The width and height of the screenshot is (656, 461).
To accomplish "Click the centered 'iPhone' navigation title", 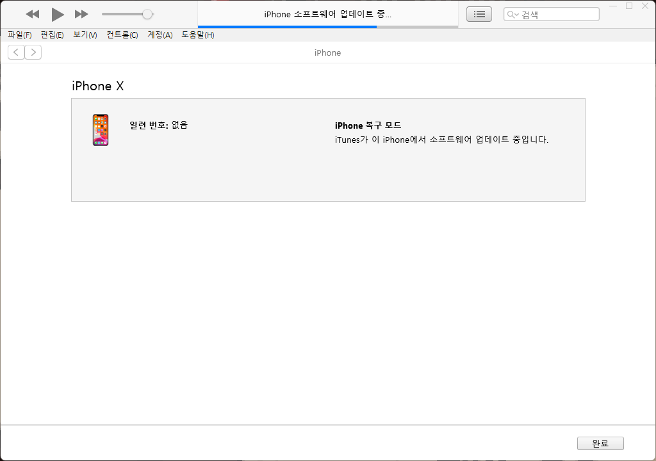I will click(327, 53).
